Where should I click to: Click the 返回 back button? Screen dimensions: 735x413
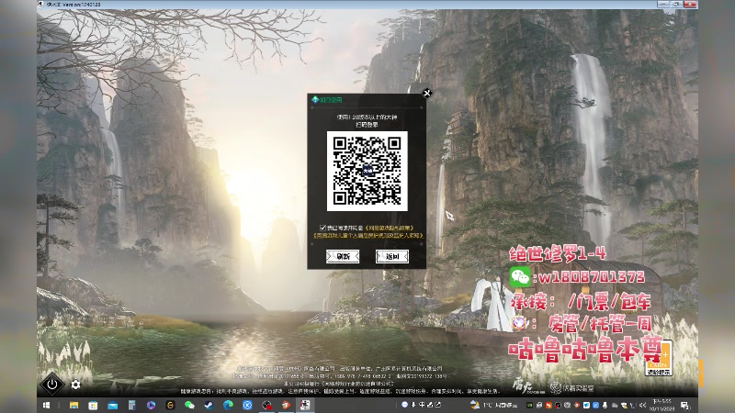coord(392,256)
